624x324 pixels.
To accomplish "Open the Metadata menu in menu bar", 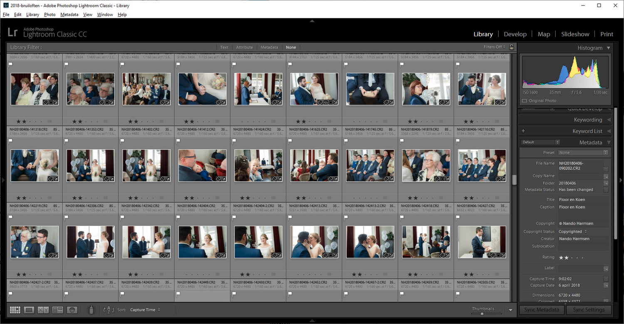I will coord(69,15).
